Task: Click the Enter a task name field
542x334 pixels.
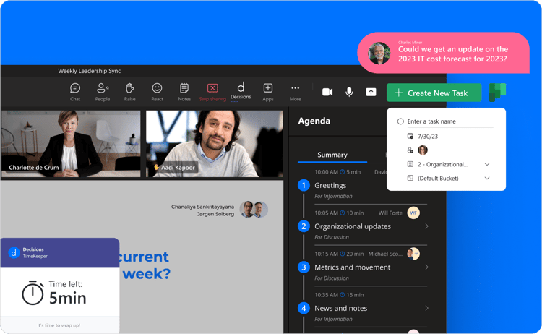Action: coord(450,121)
